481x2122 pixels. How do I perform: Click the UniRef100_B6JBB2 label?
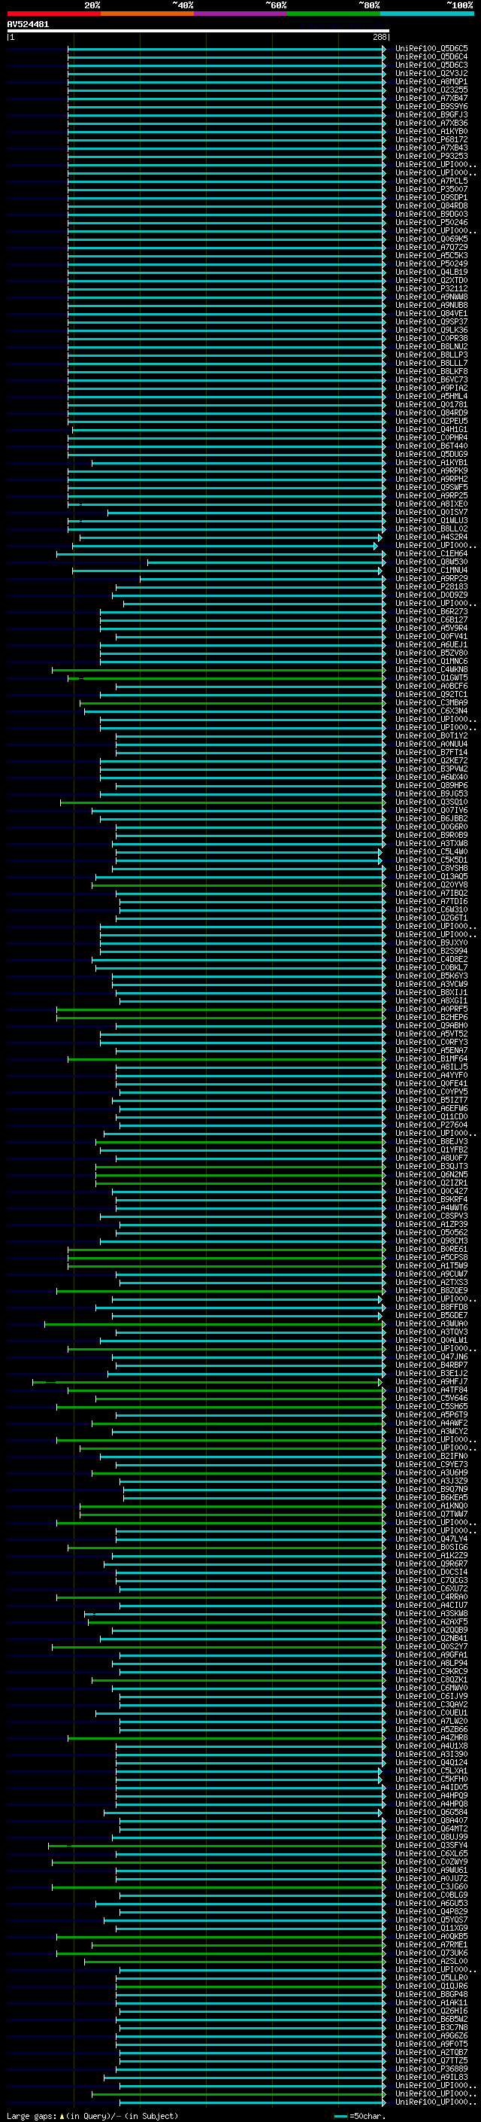[x=431, y=819]
